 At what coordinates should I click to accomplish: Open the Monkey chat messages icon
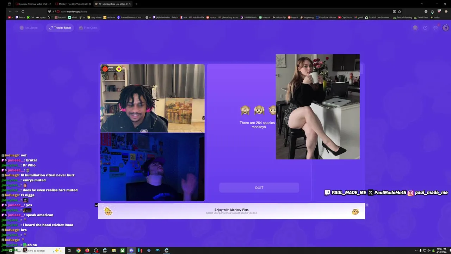[435, 28]
